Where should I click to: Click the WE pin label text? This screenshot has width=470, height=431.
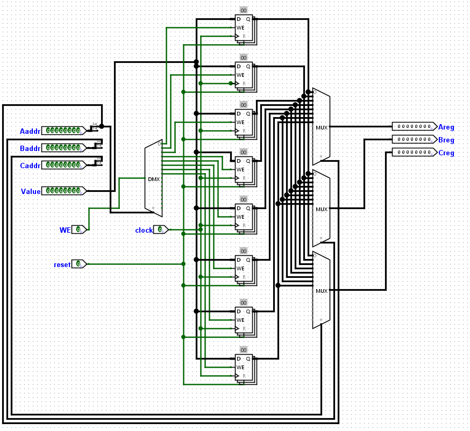[65, 230]
